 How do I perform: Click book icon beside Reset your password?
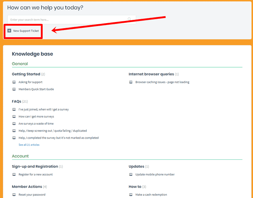(14, 195)
